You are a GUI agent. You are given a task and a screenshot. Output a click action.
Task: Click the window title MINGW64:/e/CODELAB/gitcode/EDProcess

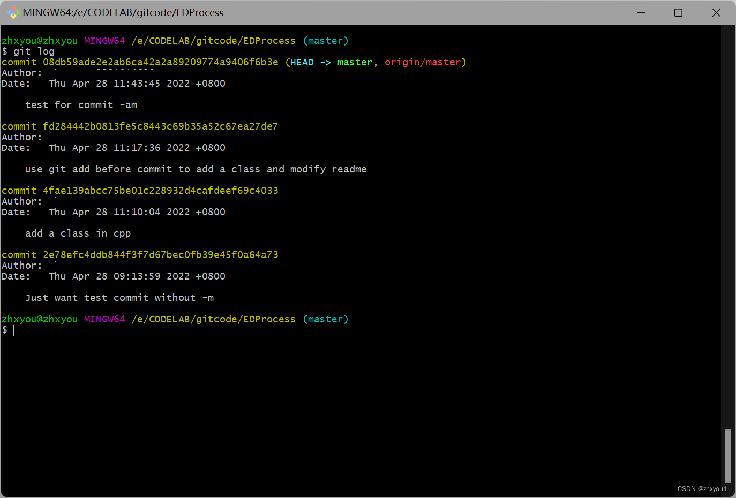pyautogui.click(x=123, y=12)
